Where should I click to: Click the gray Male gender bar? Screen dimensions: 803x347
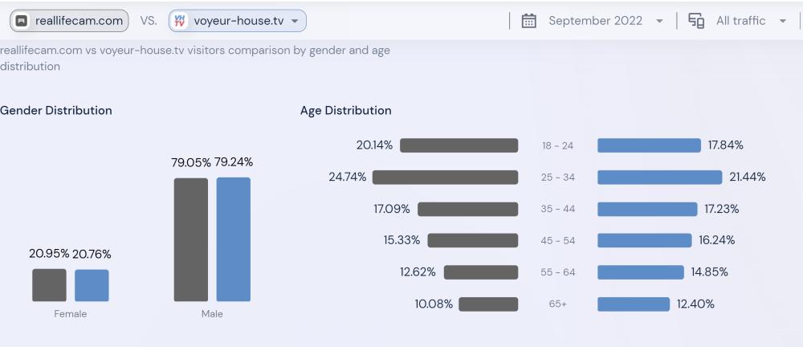tap(190, 239)
